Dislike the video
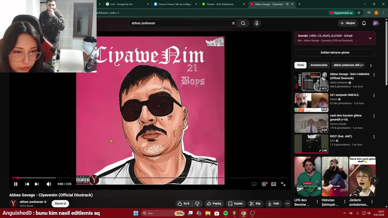 (x=197, y=203)
